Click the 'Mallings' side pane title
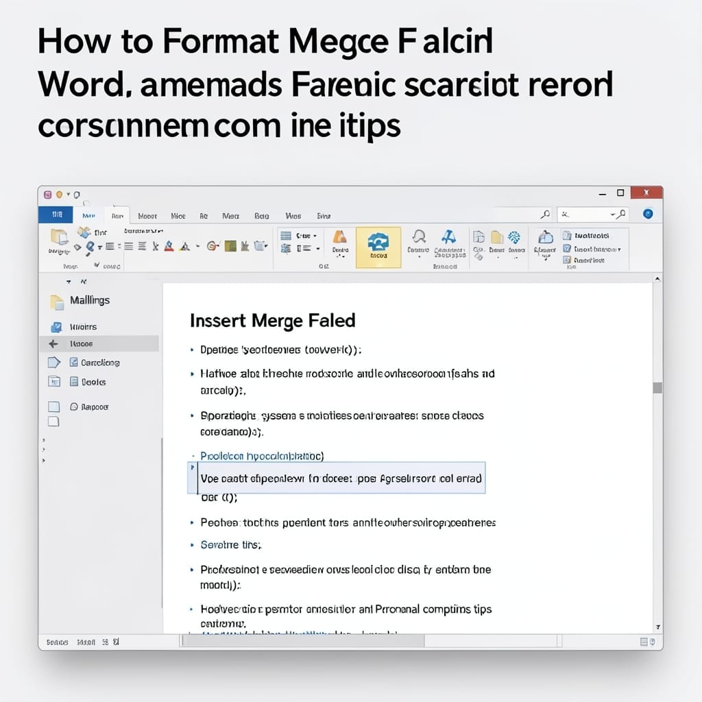This screenshot has height=702, width=702. coord(90,300)
